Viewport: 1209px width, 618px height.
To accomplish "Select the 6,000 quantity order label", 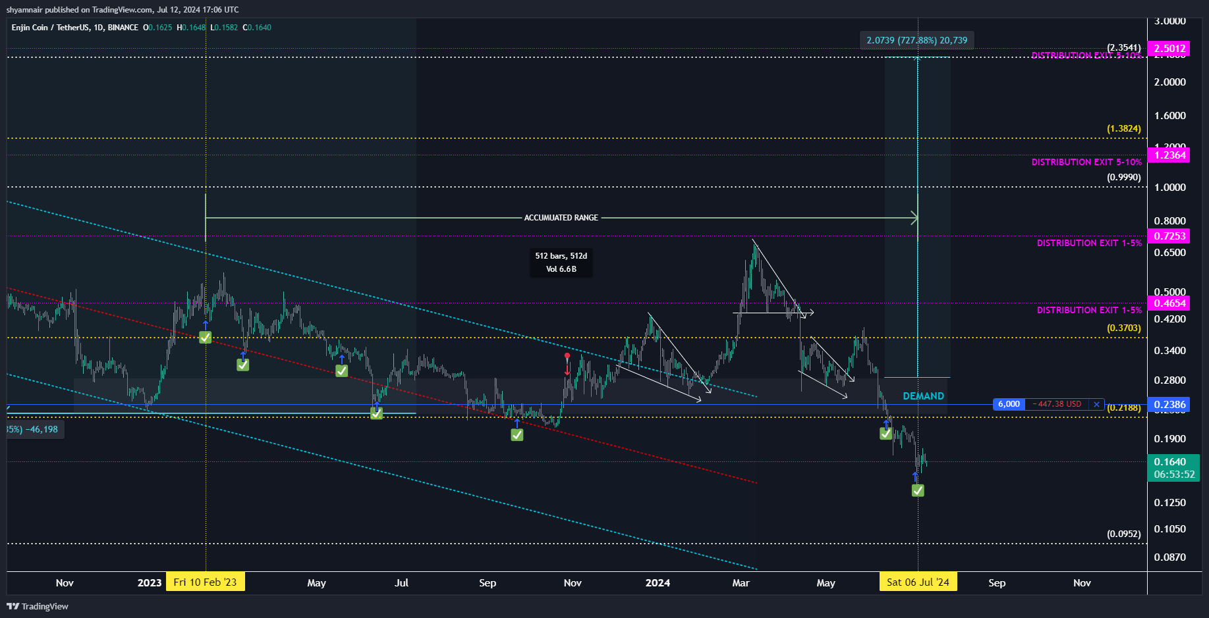I will click(x=1009, y=404).
